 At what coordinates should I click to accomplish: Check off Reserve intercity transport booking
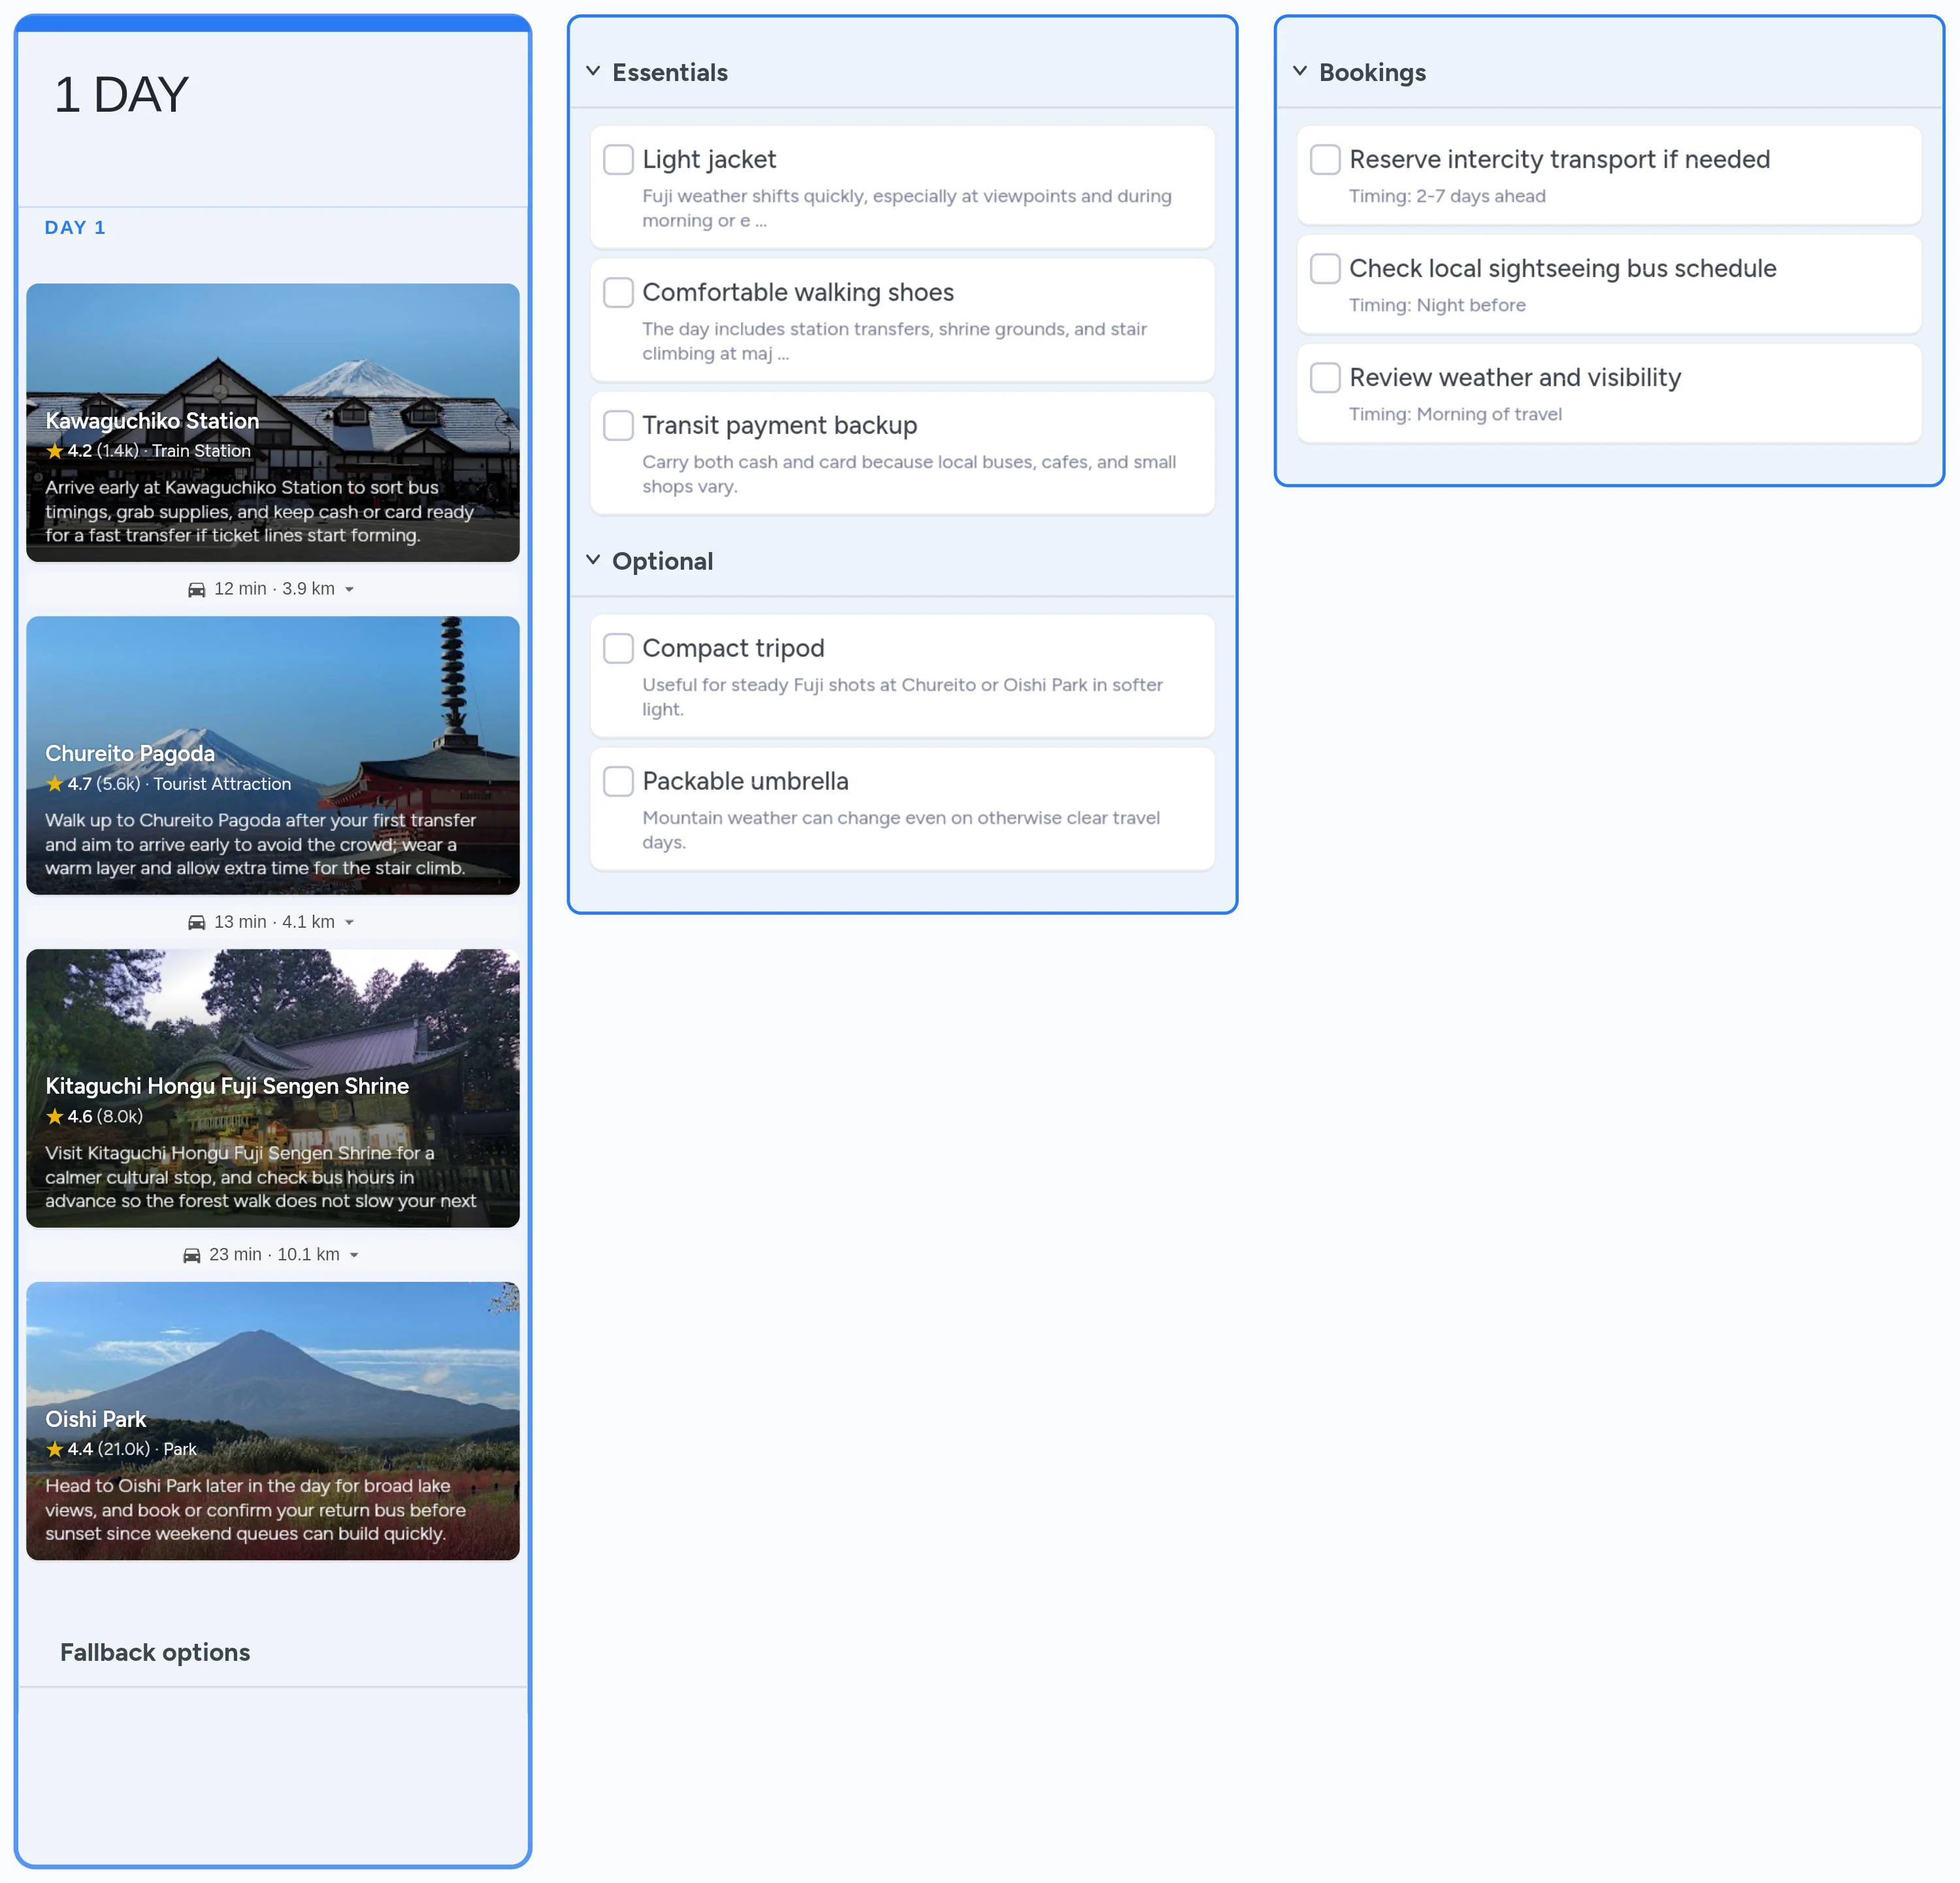(1325, 159)
